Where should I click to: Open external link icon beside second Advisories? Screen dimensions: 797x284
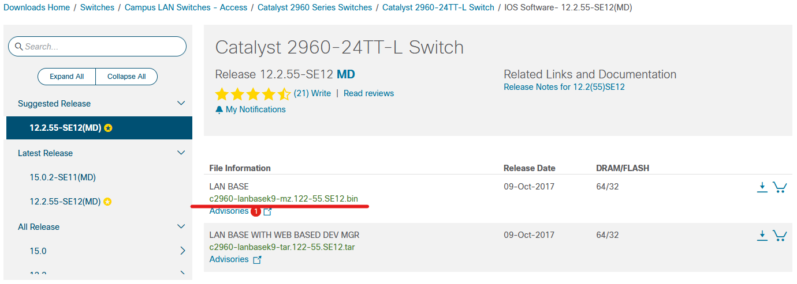point(258,260)
